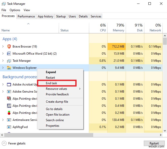Expand the Antimalware Service entry
This screenshot has height=149, width=167.
(3, 120)
